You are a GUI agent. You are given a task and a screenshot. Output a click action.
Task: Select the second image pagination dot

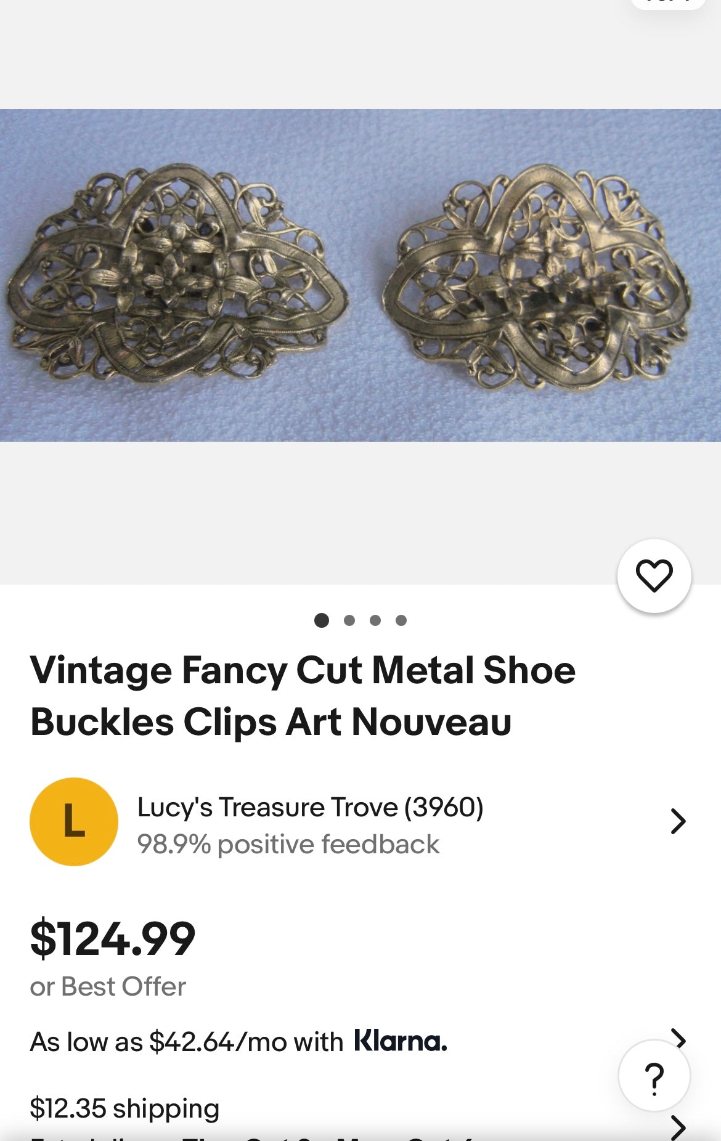click(x=349, y=620)
